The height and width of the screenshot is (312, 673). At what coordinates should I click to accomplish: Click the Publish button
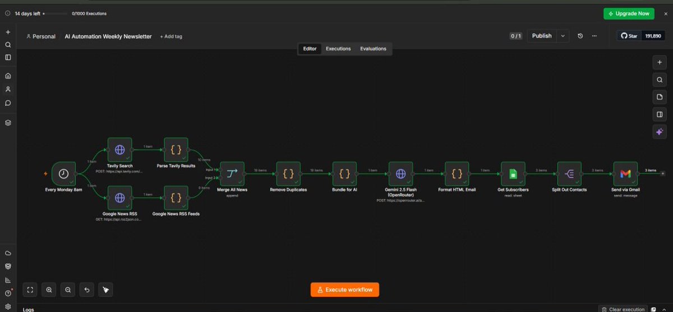tap(541, 36)
